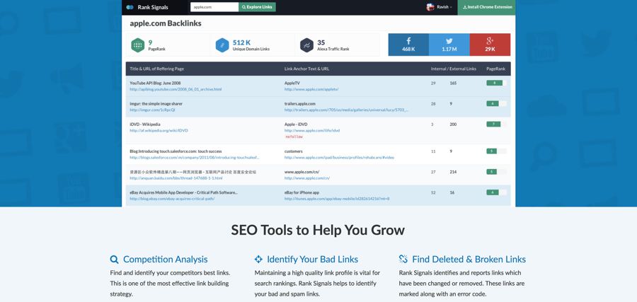Click the Rank Signals logo icon

tap(130, 7)
